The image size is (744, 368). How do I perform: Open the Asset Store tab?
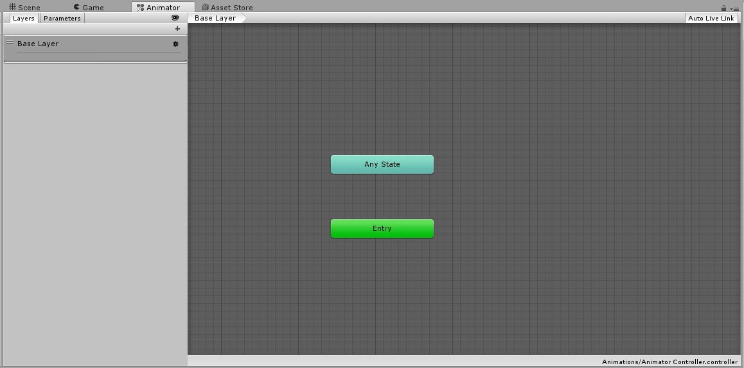click(x=227, y=8)
